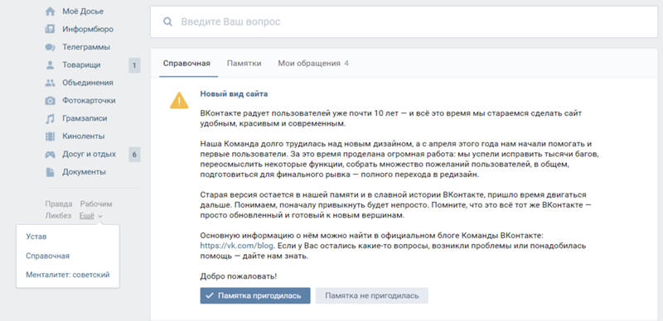Click the Рабочим footer link
Image resolution: width=663 pixels, height=321 pixels.
96,204
